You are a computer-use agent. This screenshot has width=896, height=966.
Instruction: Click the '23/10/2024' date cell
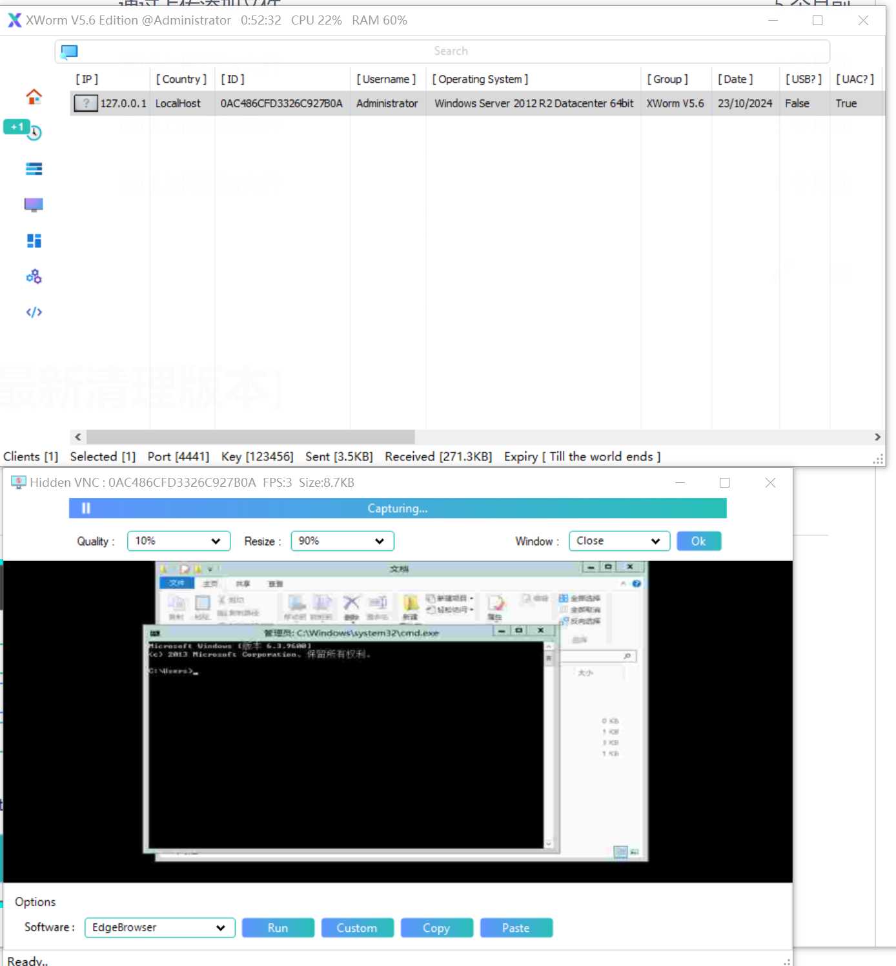tap(745, 103)
